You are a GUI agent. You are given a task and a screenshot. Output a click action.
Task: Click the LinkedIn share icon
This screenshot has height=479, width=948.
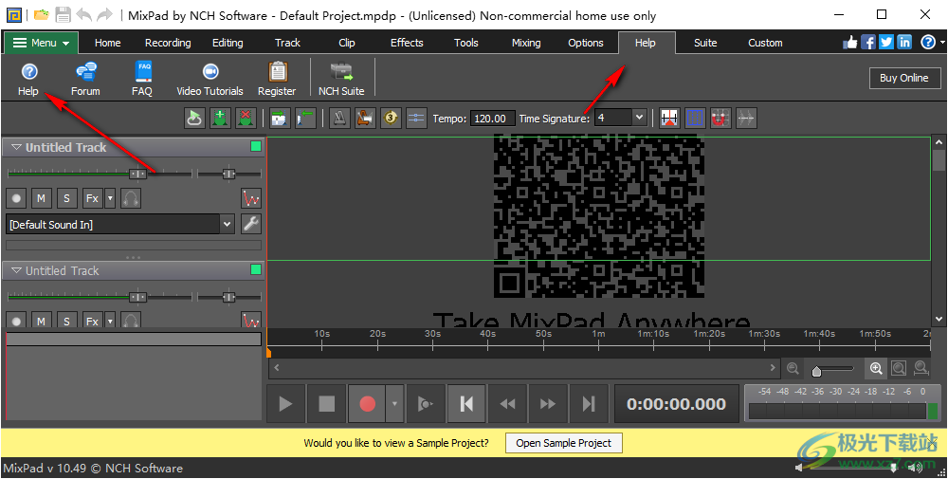click(904, 42)
